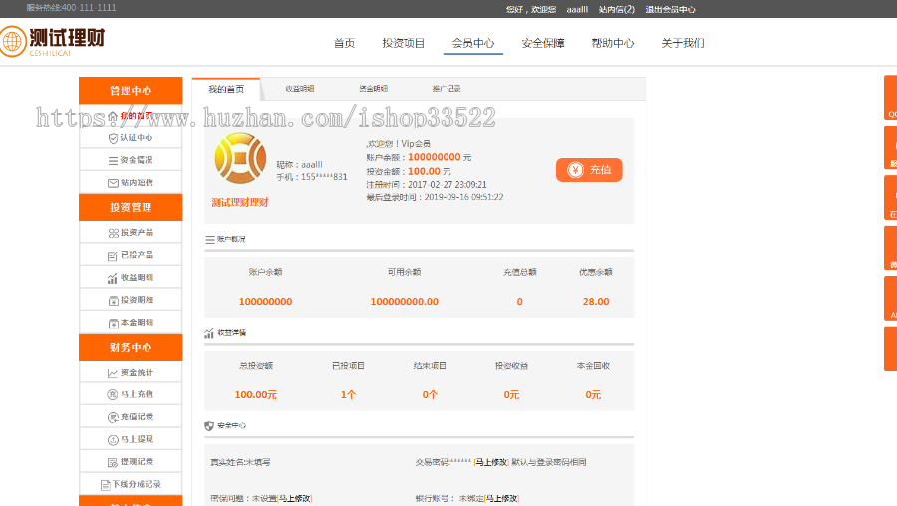Click the shield icon beside 认证中心
The width and height of the screenshot is (897, 506).
(x=113, y=138)
